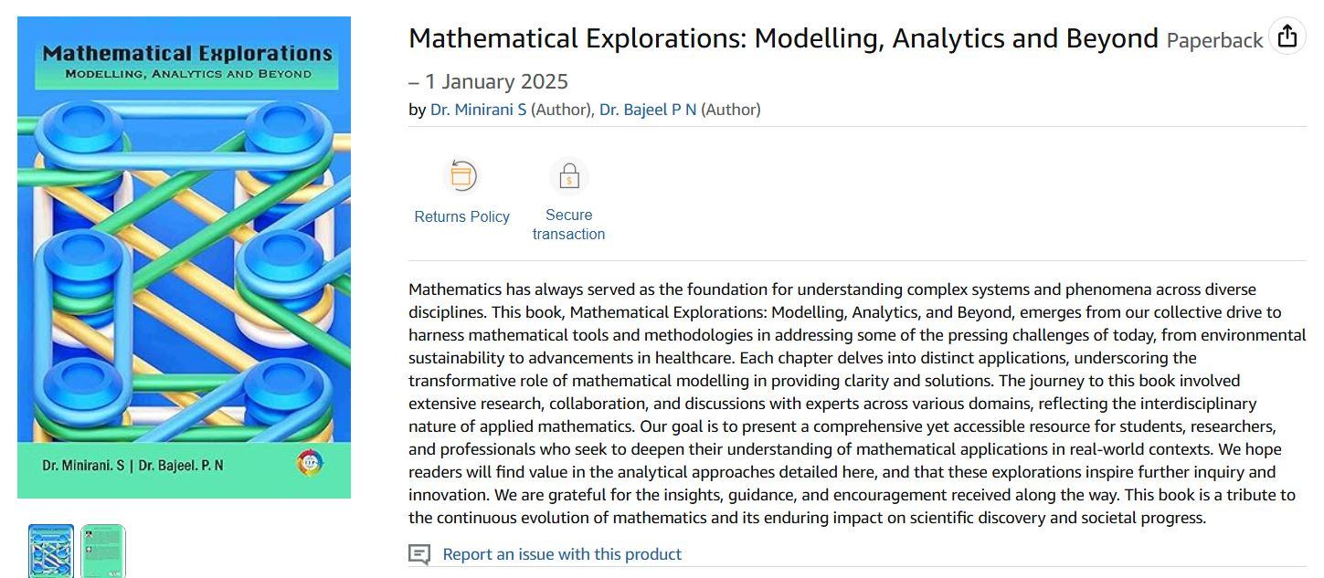Click the 1 January 2025 publication date
This screenshot has height=578, width=1324.
[x=497, y=82]
